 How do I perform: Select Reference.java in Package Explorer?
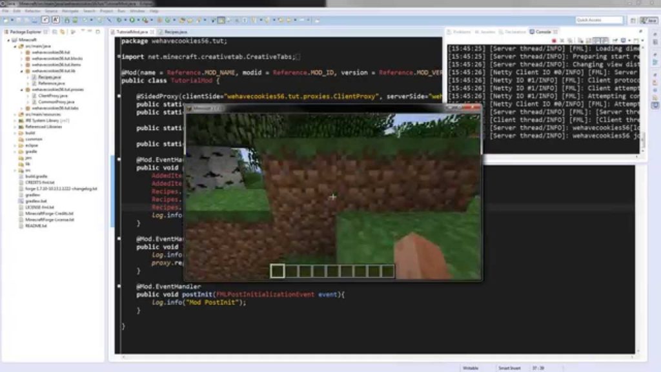pyautogui.click(x=51, y=83)
